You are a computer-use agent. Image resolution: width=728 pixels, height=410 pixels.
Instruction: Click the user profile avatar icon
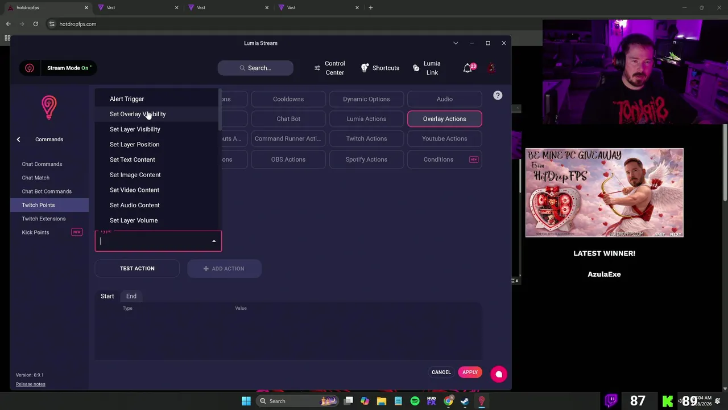(x=491, y=68)
